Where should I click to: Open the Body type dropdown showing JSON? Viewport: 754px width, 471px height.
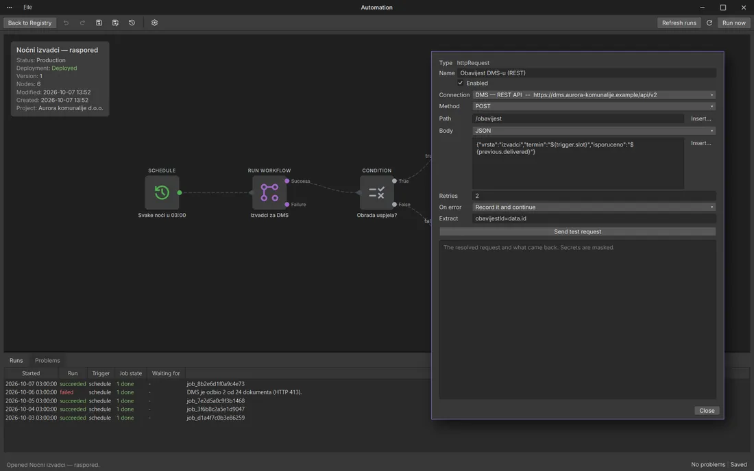[x=594, y=131]
